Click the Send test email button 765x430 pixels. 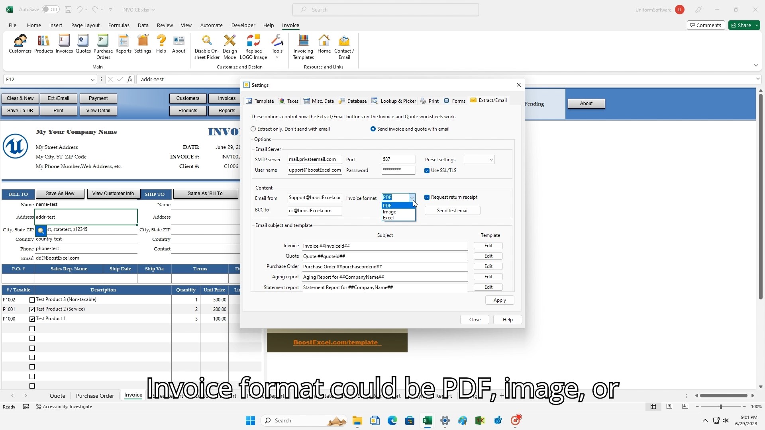pyautogui.click(x=452, y=211)
